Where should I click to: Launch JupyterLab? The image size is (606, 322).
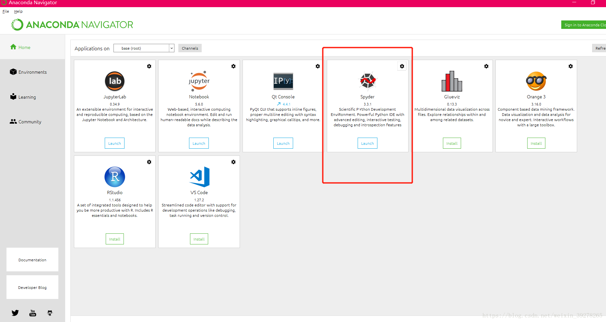(114, 143)
